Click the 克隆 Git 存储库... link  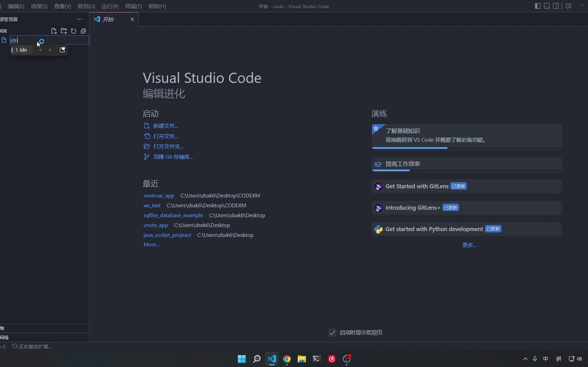click(173, 157)
